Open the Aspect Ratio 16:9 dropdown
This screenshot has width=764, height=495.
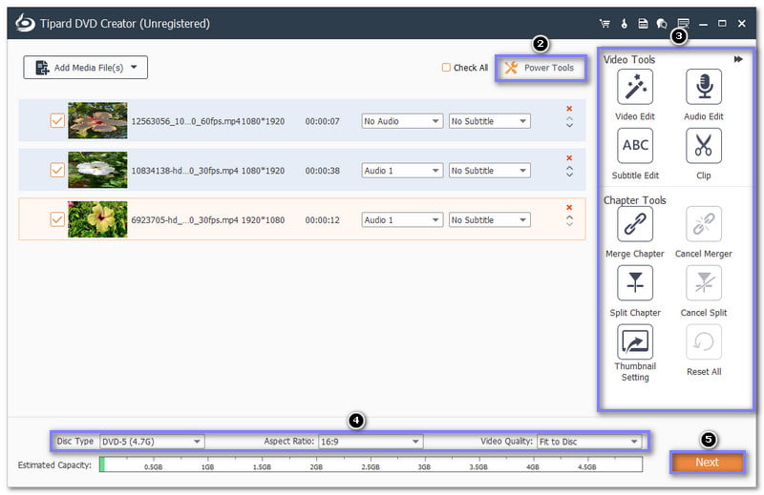click(371, 442)
